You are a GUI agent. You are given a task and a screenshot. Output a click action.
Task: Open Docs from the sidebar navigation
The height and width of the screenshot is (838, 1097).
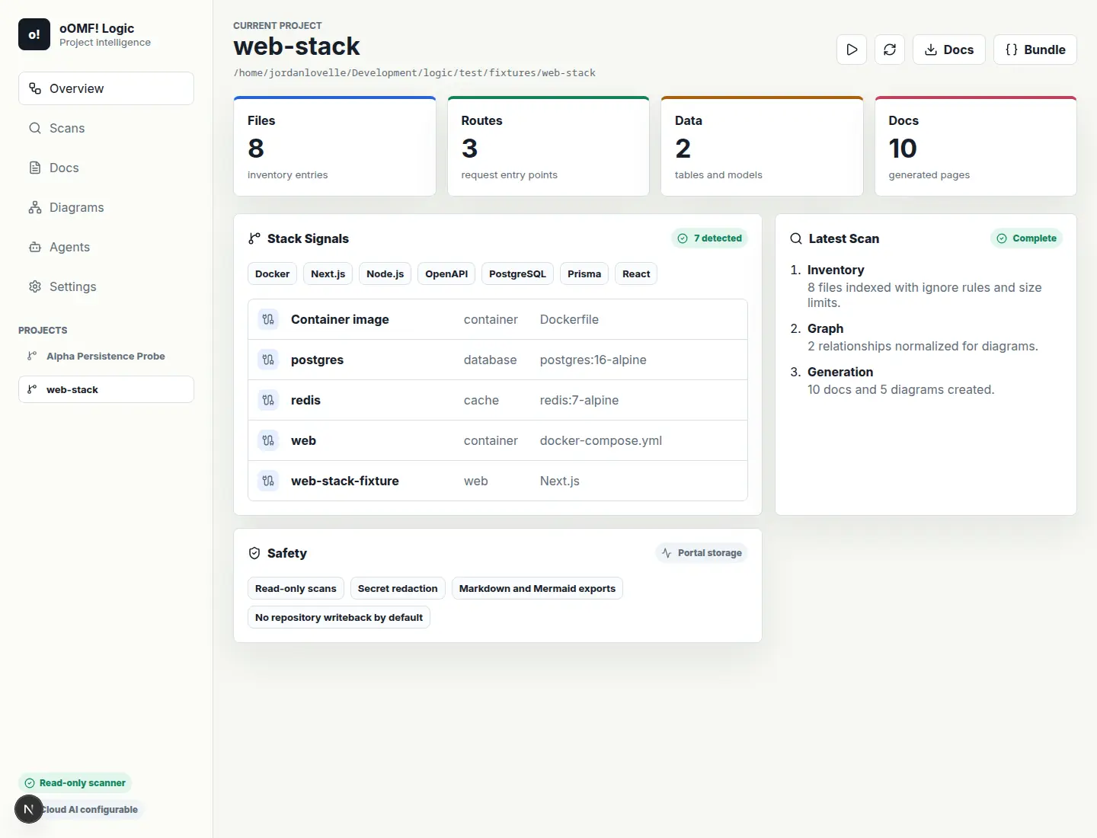click(106, 168)
